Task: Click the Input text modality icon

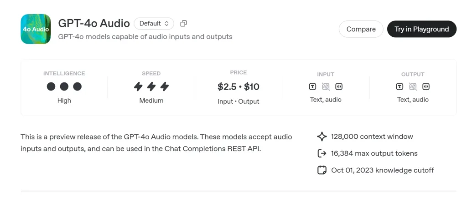Action: pos(312,86)
